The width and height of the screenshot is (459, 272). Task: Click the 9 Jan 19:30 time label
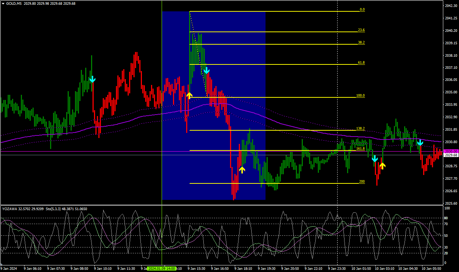[267, 269]
